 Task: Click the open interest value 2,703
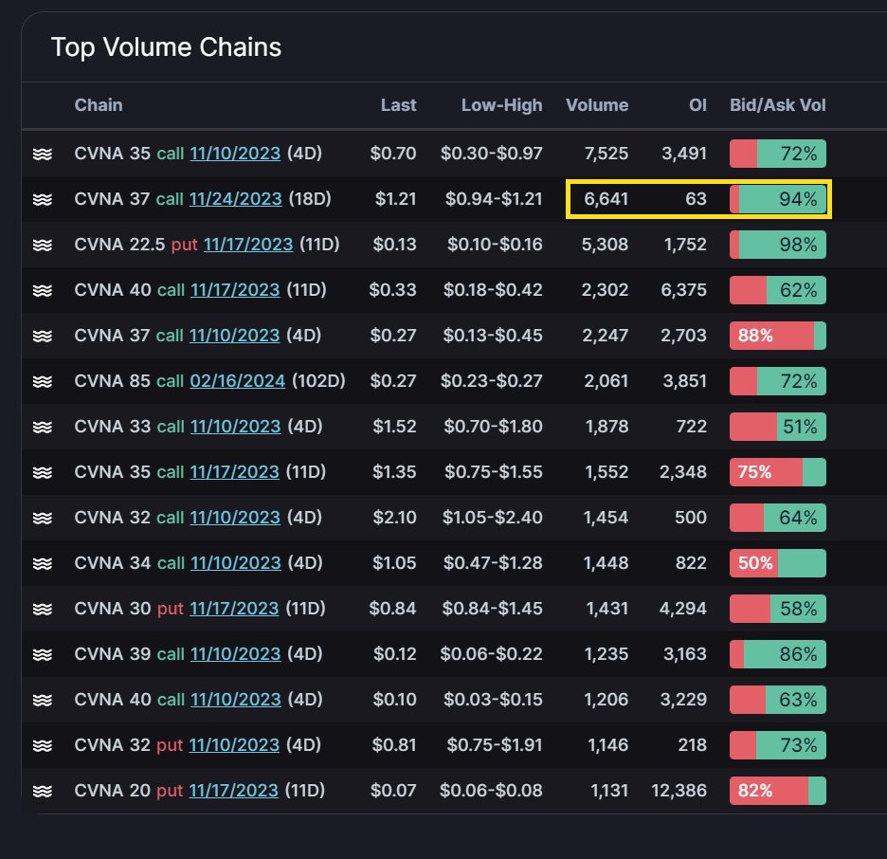(x=683, y=336)
